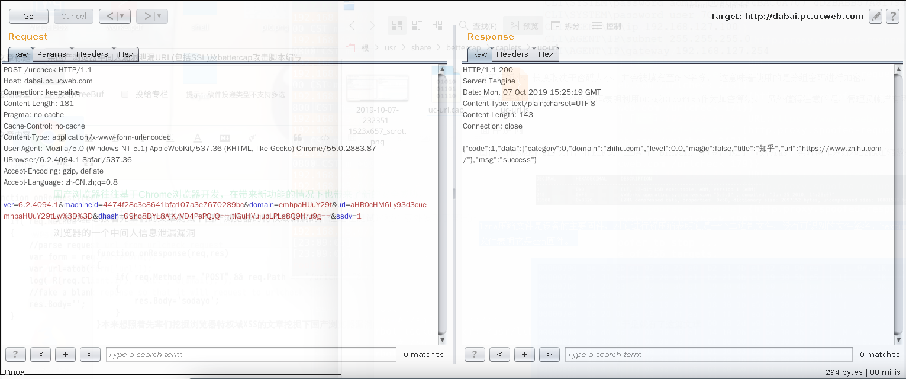Image resolution: width=906 pixels, height=379 pixels.
Task: Click the plus button beside request search
Action: click(65, 354)
